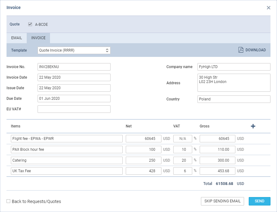Click the Invoice dialog title
277x212 pixels.
pyautogui.click(x=14, y=7)
